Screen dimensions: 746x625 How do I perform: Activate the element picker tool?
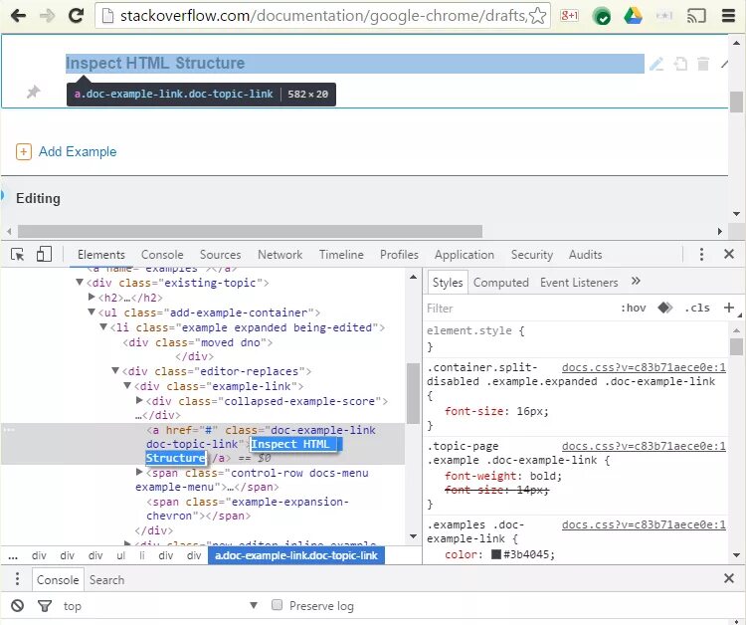[x=18, y=255]
